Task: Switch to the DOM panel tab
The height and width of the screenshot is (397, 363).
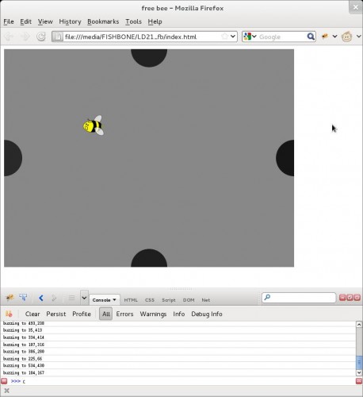Action: (189, 300)
